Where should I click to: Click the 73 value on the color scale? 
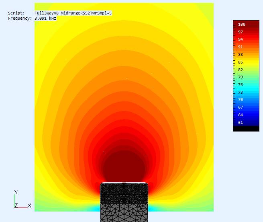241,92
